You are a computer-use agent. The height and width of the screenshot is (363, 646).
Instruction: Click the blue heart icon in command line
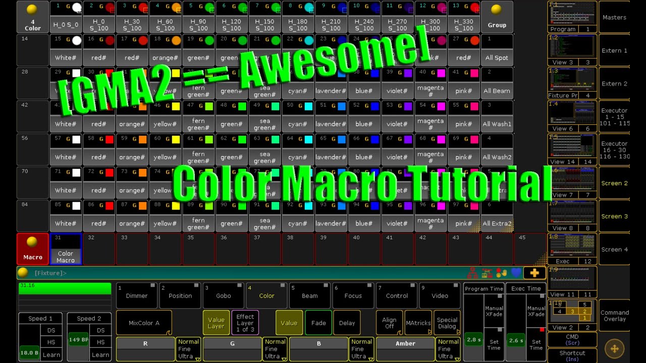pyautogui.click(x=516, y=273)
